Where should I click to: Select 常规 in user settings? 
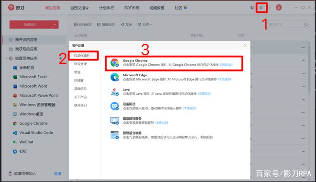coord(77,72)
